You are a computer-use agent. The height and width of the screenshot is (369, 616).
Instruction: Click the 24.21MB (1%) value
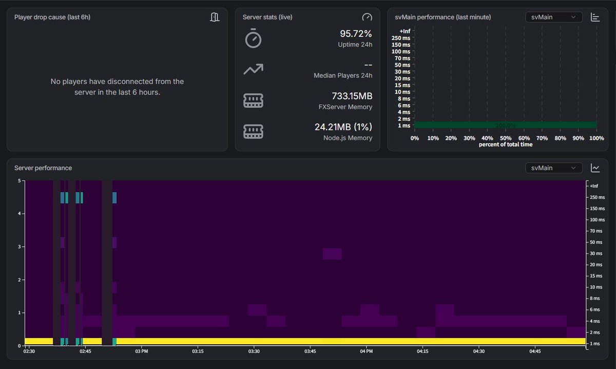(343, 126)
